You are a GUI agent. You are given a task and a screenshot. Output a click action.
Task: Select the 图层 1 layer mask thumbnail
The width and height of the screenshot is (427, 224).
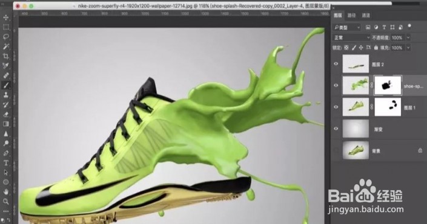388,107
